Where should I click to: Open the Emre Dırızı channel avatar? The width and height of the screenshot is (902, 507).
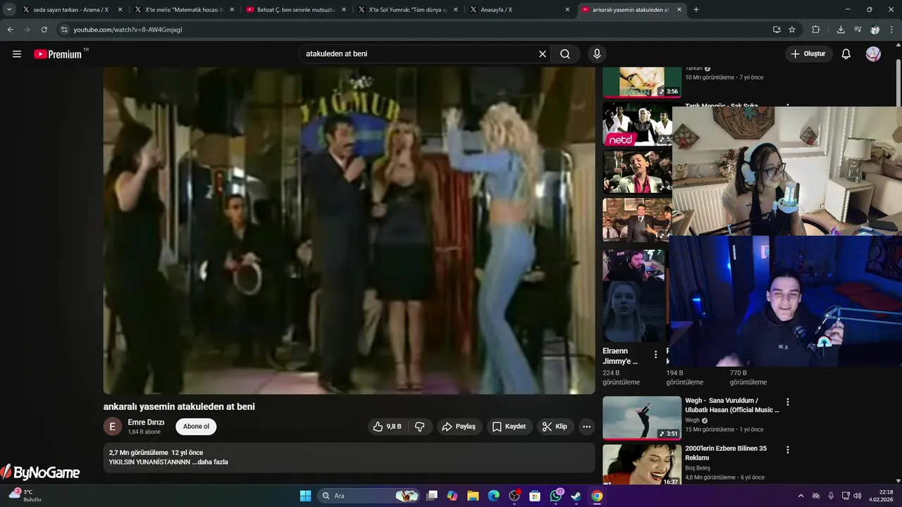coord(113,427)
